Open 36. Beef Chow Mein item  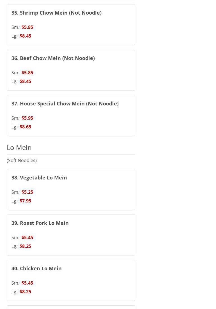pos(53,58)
